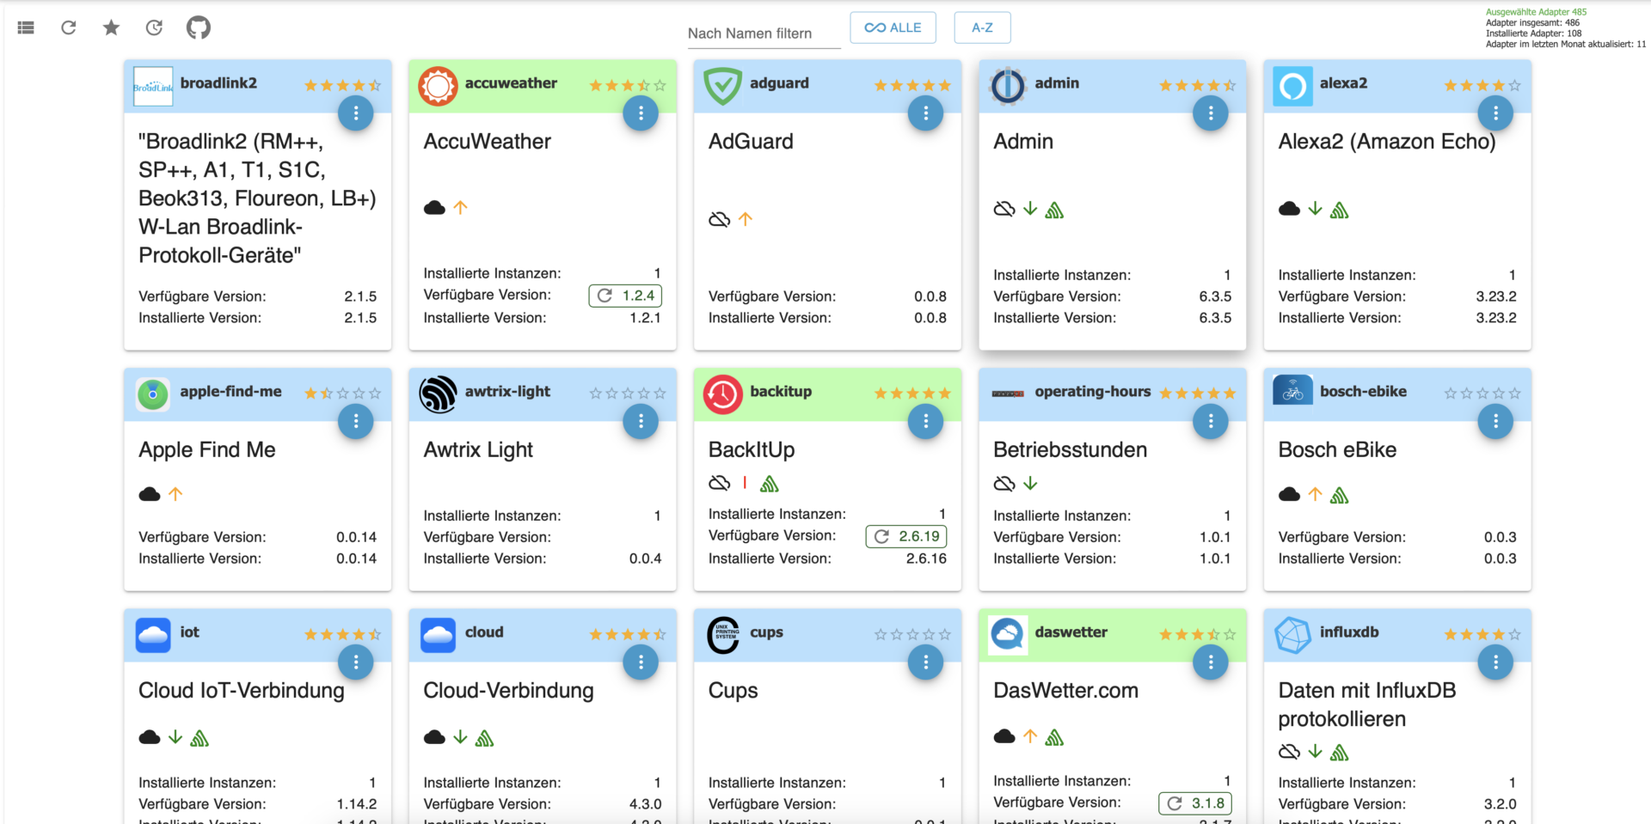
Task: Open the daswetter card three-dot menu
Action: pos(1211,662)
